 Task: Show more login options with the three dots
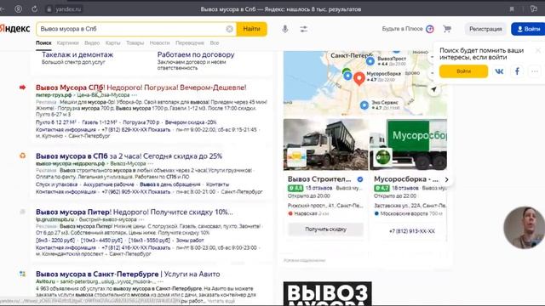point(535,71)
